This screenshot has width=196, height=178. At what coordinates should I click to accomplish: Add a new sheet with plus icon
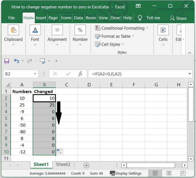click(x=86, y=165)
